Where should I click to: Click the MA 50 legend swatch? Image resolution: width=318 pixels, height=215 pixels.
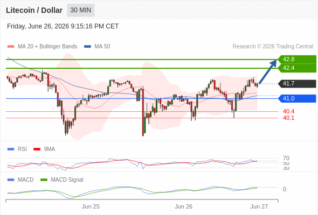coord(87,47)
